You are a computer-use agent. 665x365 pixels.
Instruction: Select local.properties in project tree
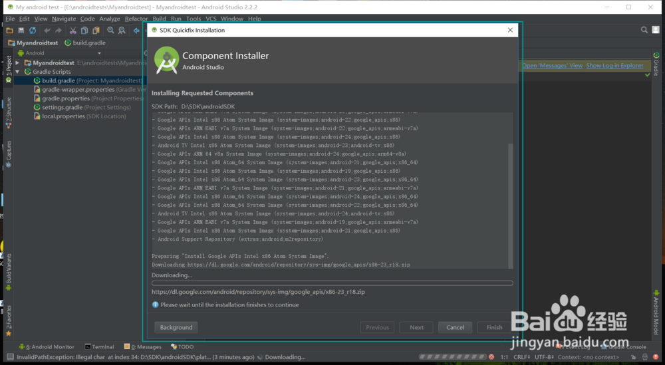(x=80, y=116)
